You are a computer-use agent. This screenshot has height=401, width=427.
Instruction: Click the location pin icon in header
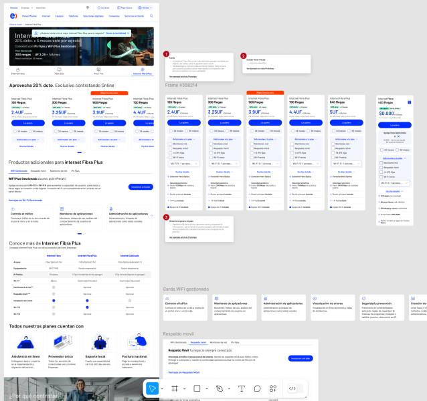coord(88,8)
